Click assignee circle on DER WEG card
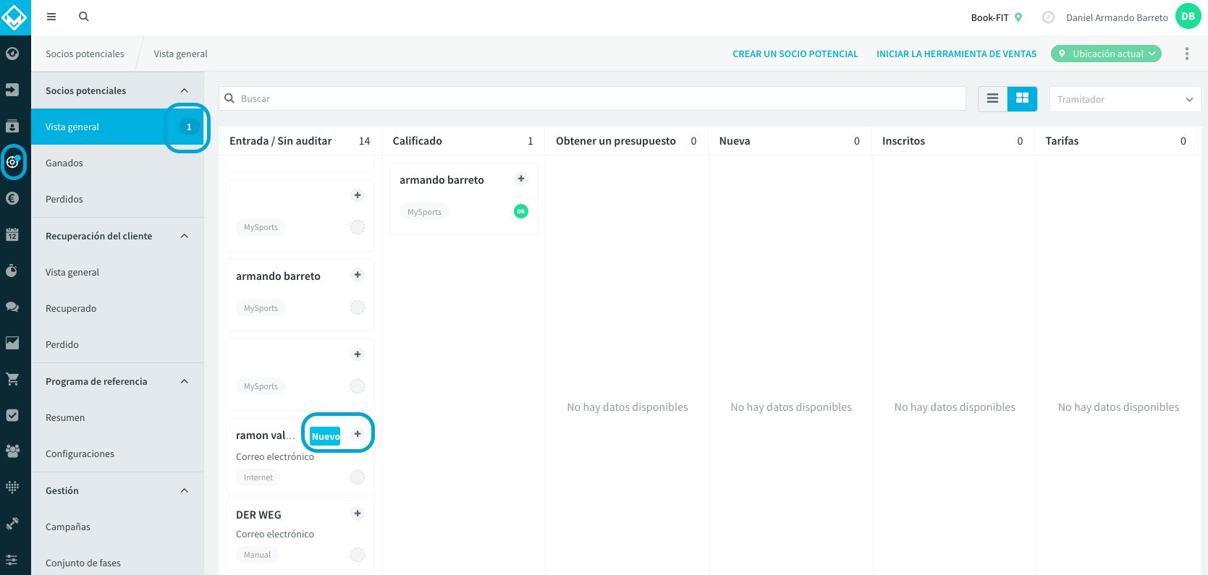The image size is (1208, 575). click(x=358, y=555)
